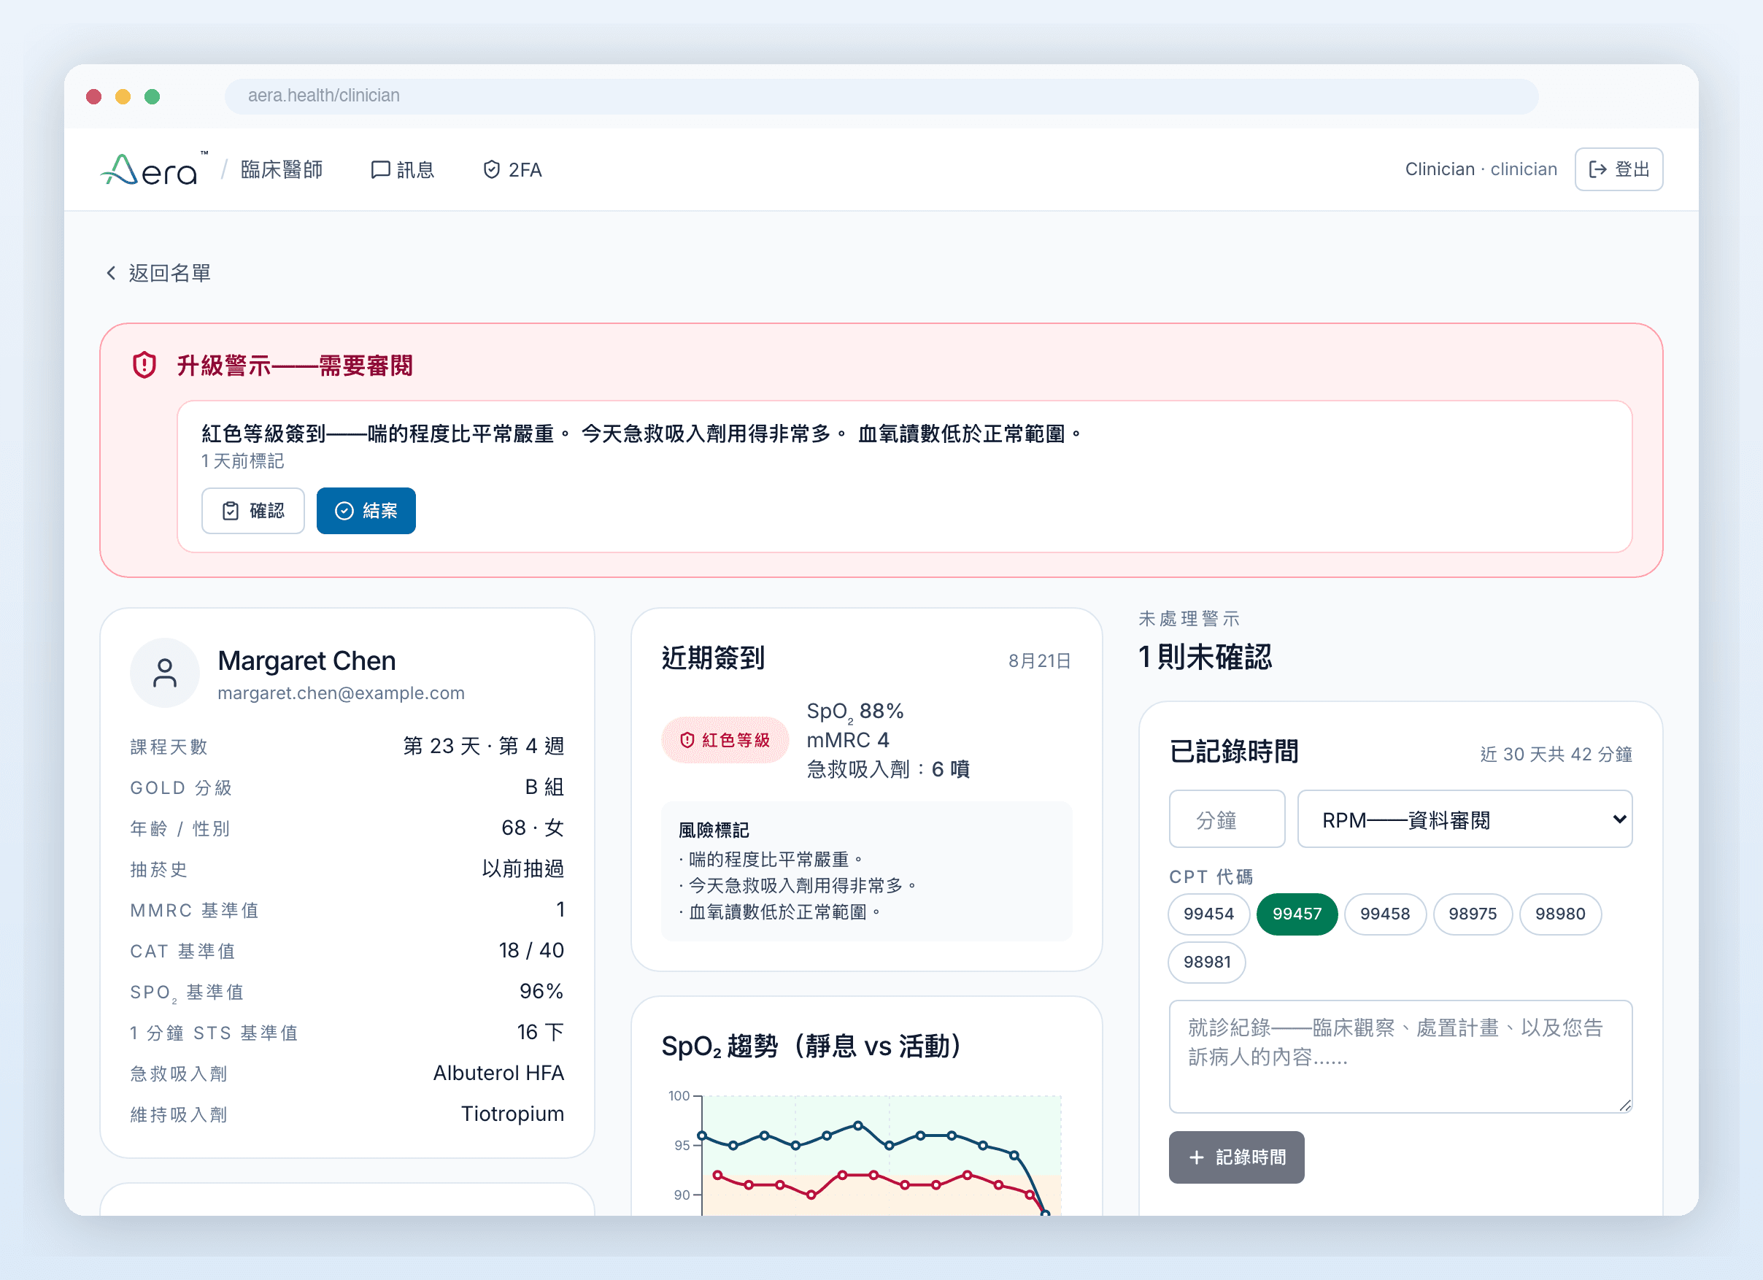
Task: Click the 記錄時間 log time button
Action: tap(1236, 1157)
